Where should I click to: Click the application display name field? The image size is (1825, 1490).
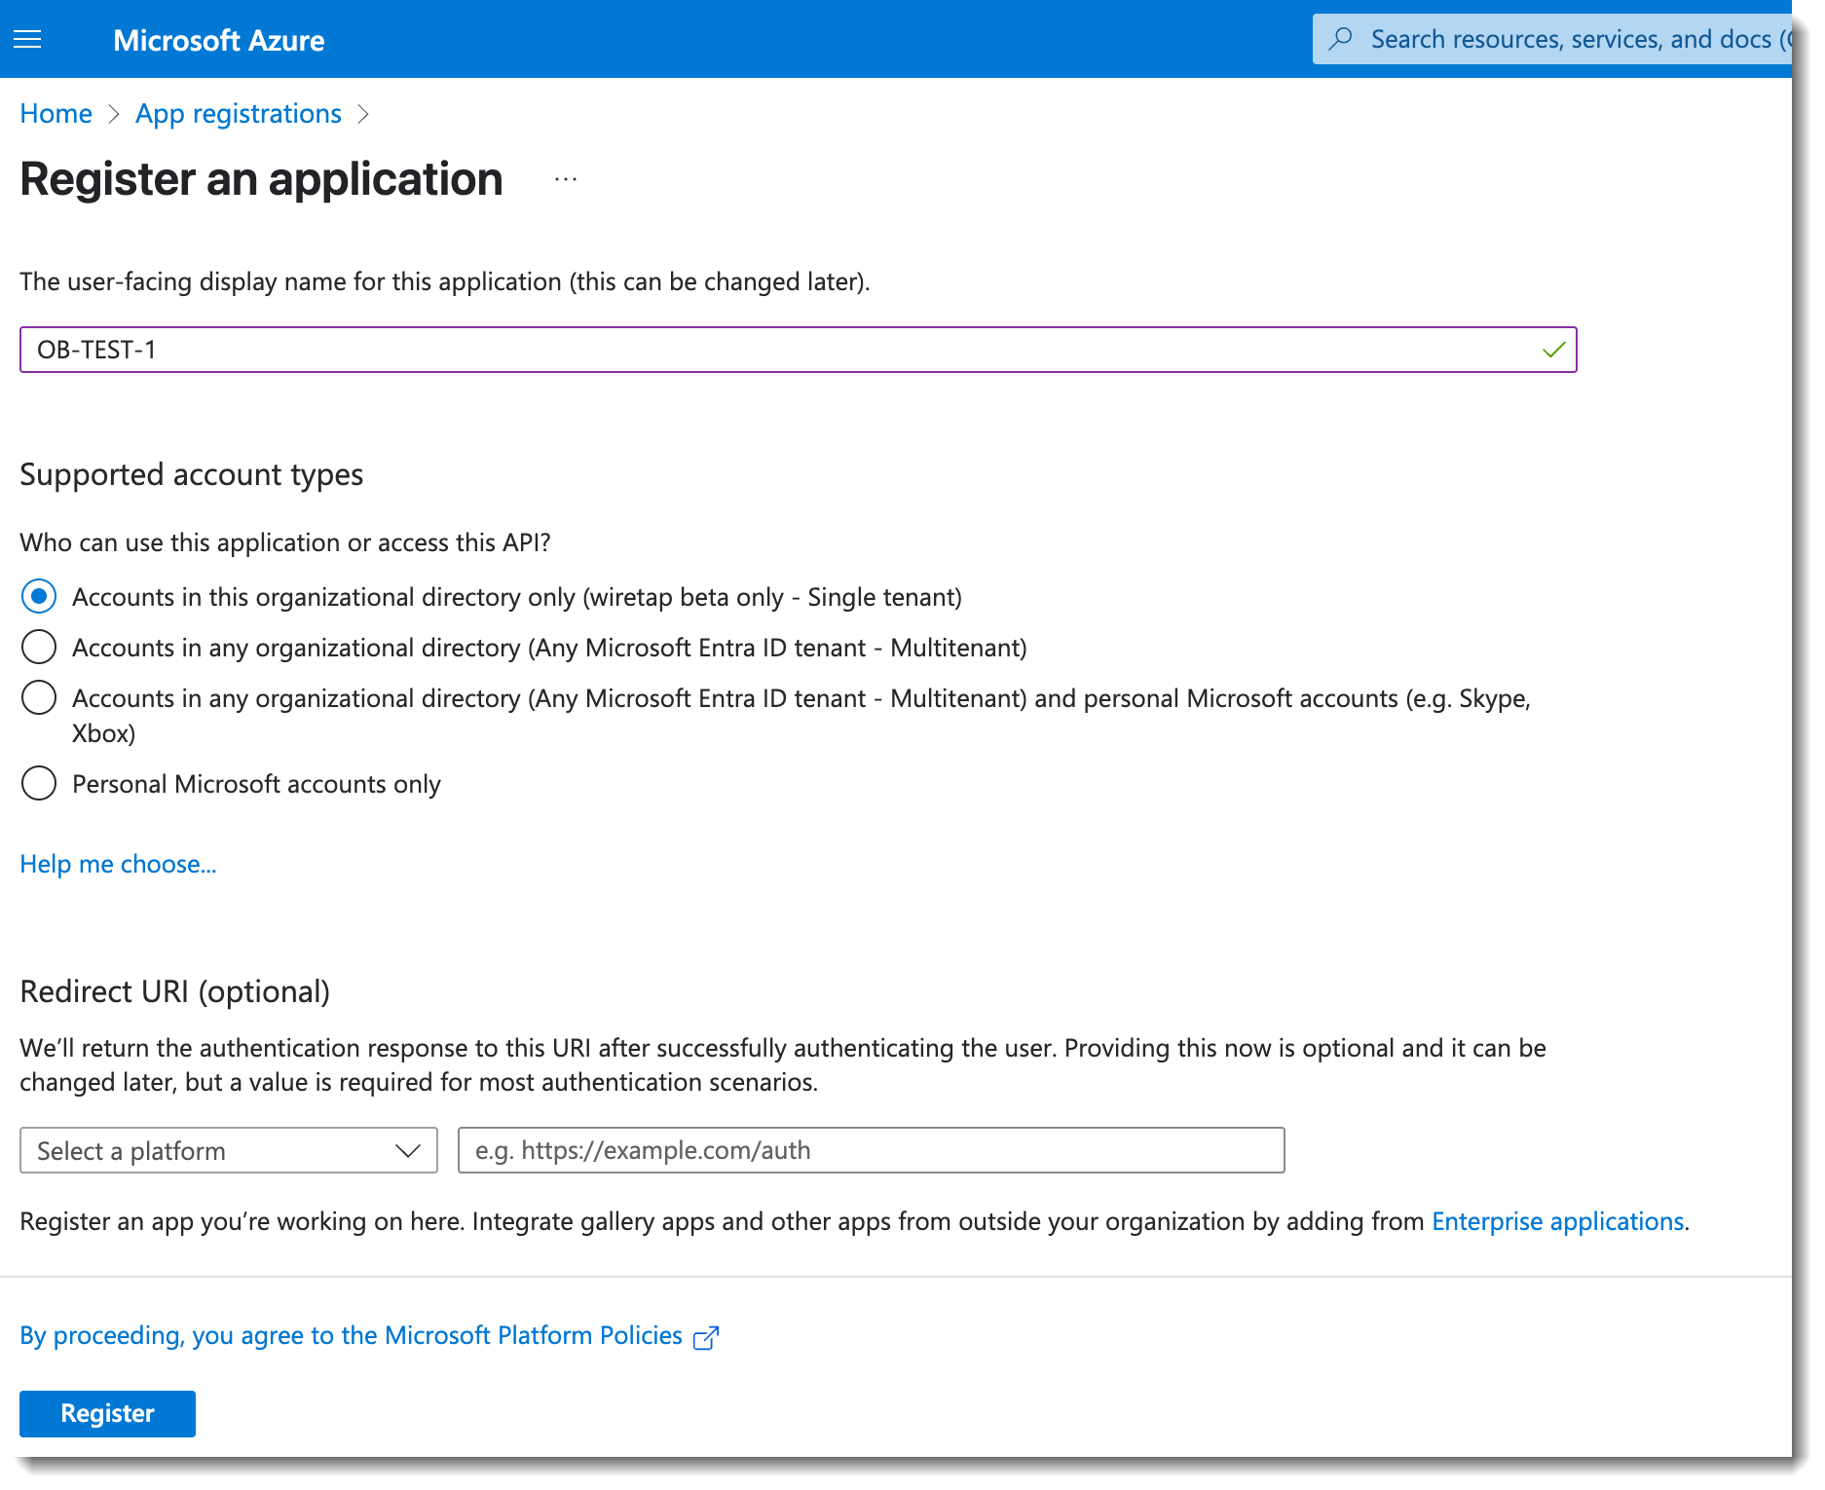click(x=779, y=351)
